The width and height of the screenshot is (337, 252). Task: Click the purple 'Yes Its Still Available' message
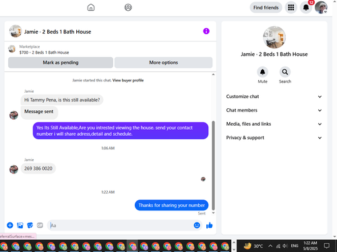[121, 130]
